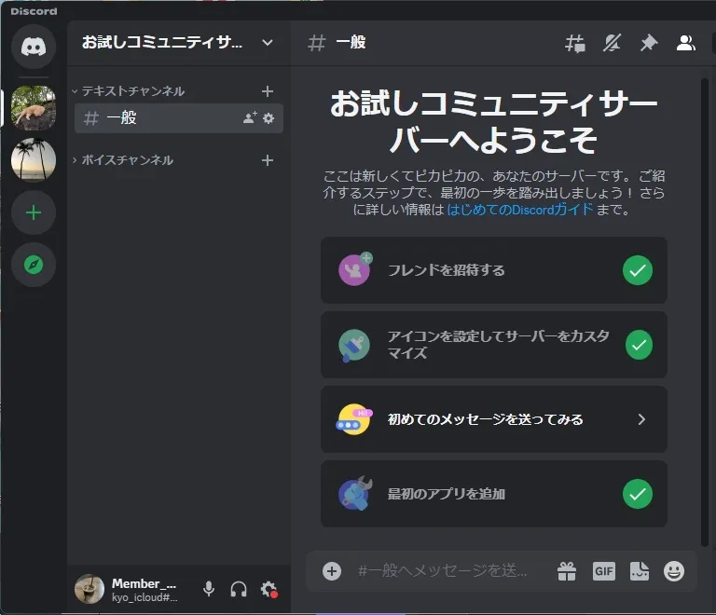Select the 一般 channel in sidebar
Screen dimensions: 716x615
pyautogui.click(x=179, y=118)
